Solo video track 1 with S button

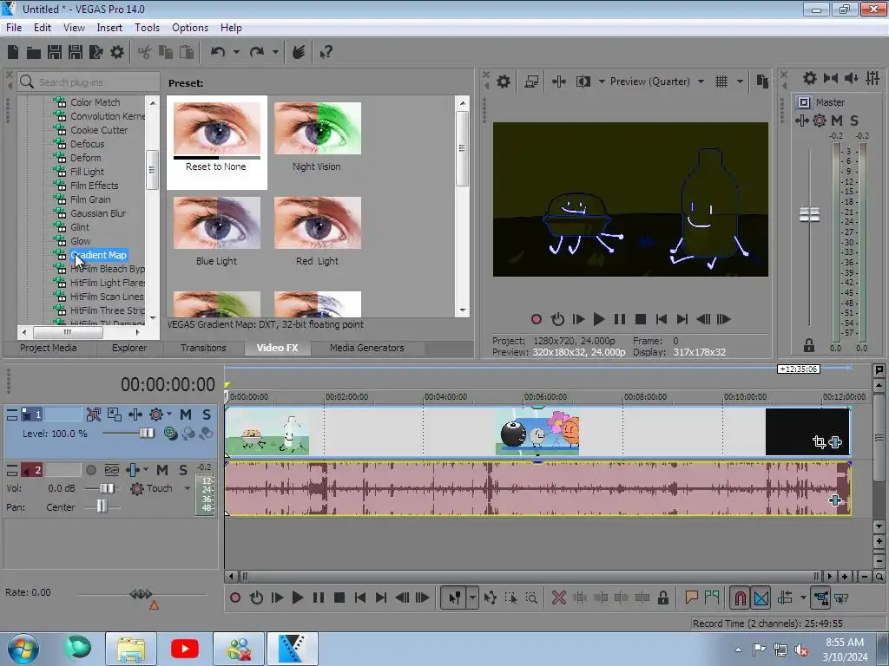[207, 415]
